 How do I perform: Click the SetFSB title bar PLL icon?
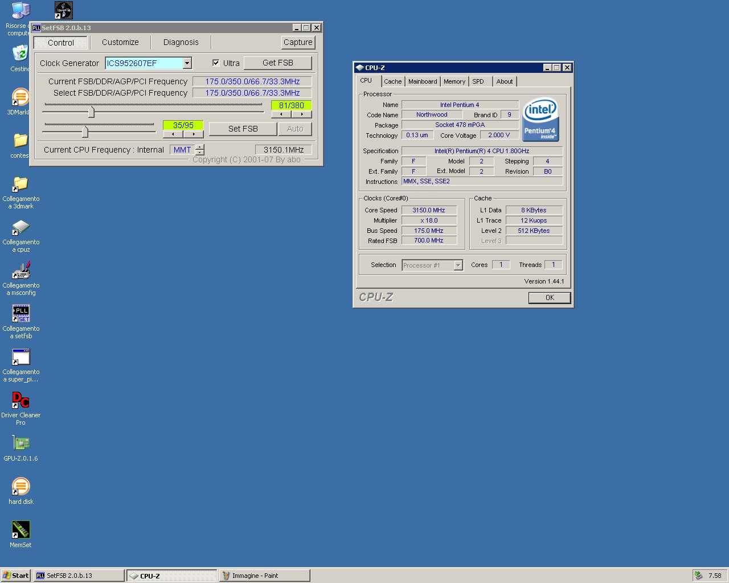(x=36, y=27)
